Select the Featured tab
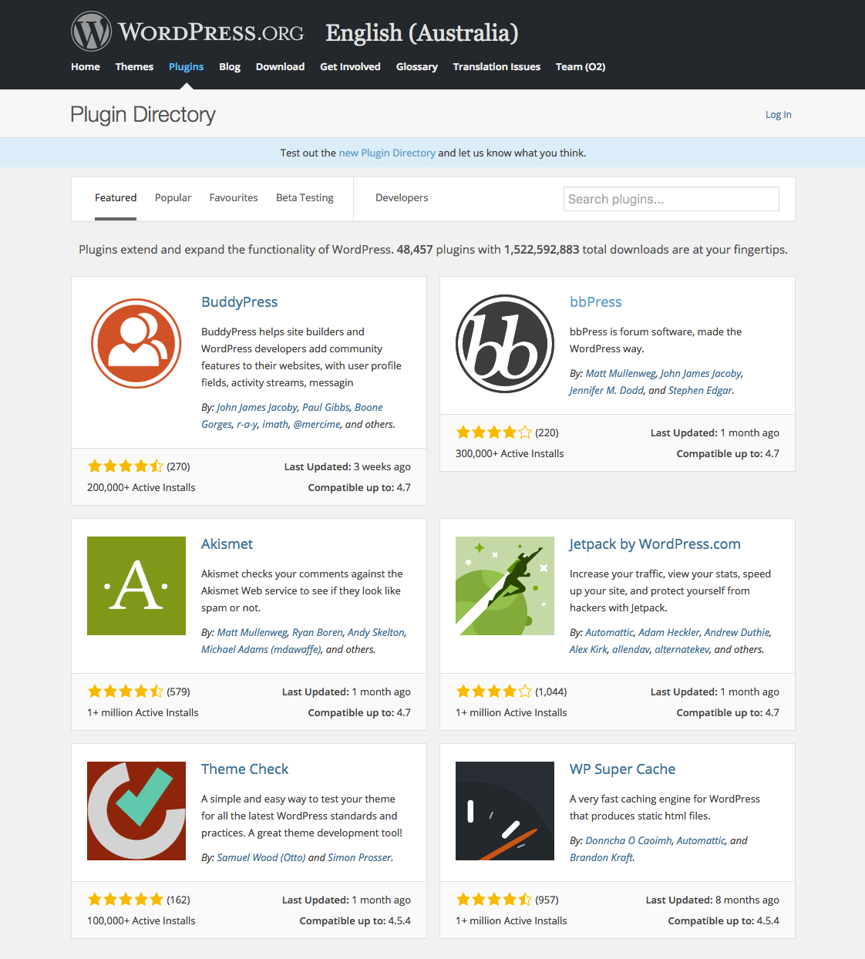Screen dimensions: 865x959 tap(116, 198)
